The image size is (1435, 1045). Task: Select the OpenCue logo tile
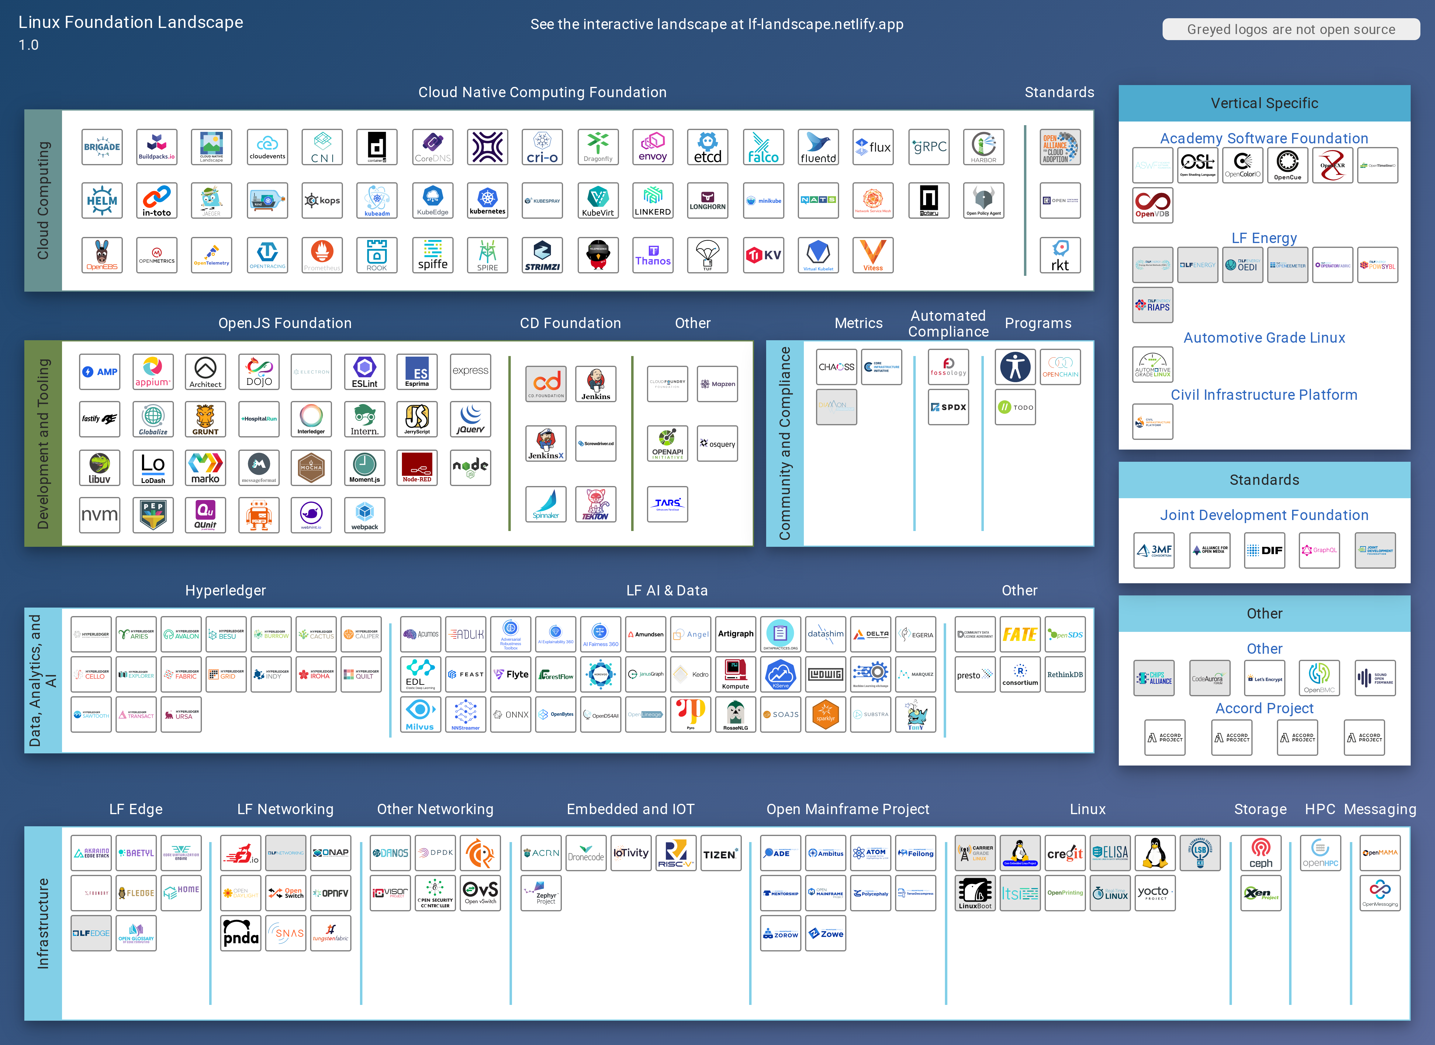1288,165
